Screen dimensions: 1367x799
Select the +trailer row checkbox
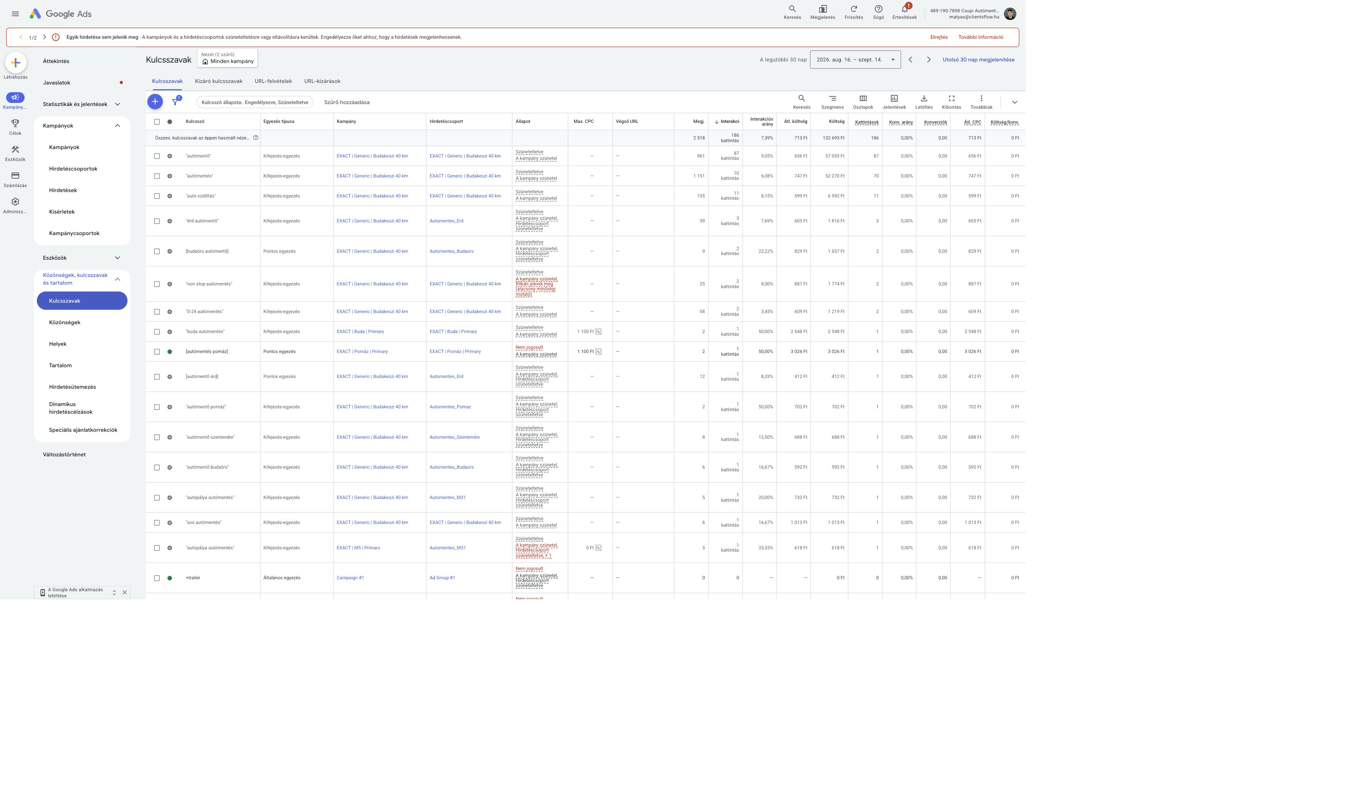pyautogui.click(x=157, y=578)
